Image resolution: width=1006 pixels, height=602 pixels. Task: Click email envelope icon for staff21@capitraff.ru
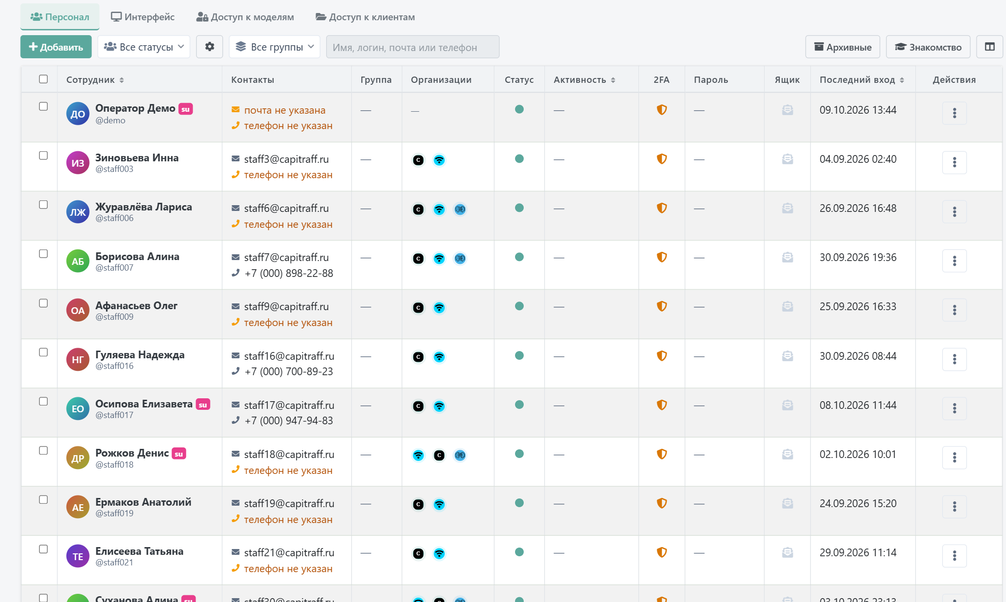(236, 552)
